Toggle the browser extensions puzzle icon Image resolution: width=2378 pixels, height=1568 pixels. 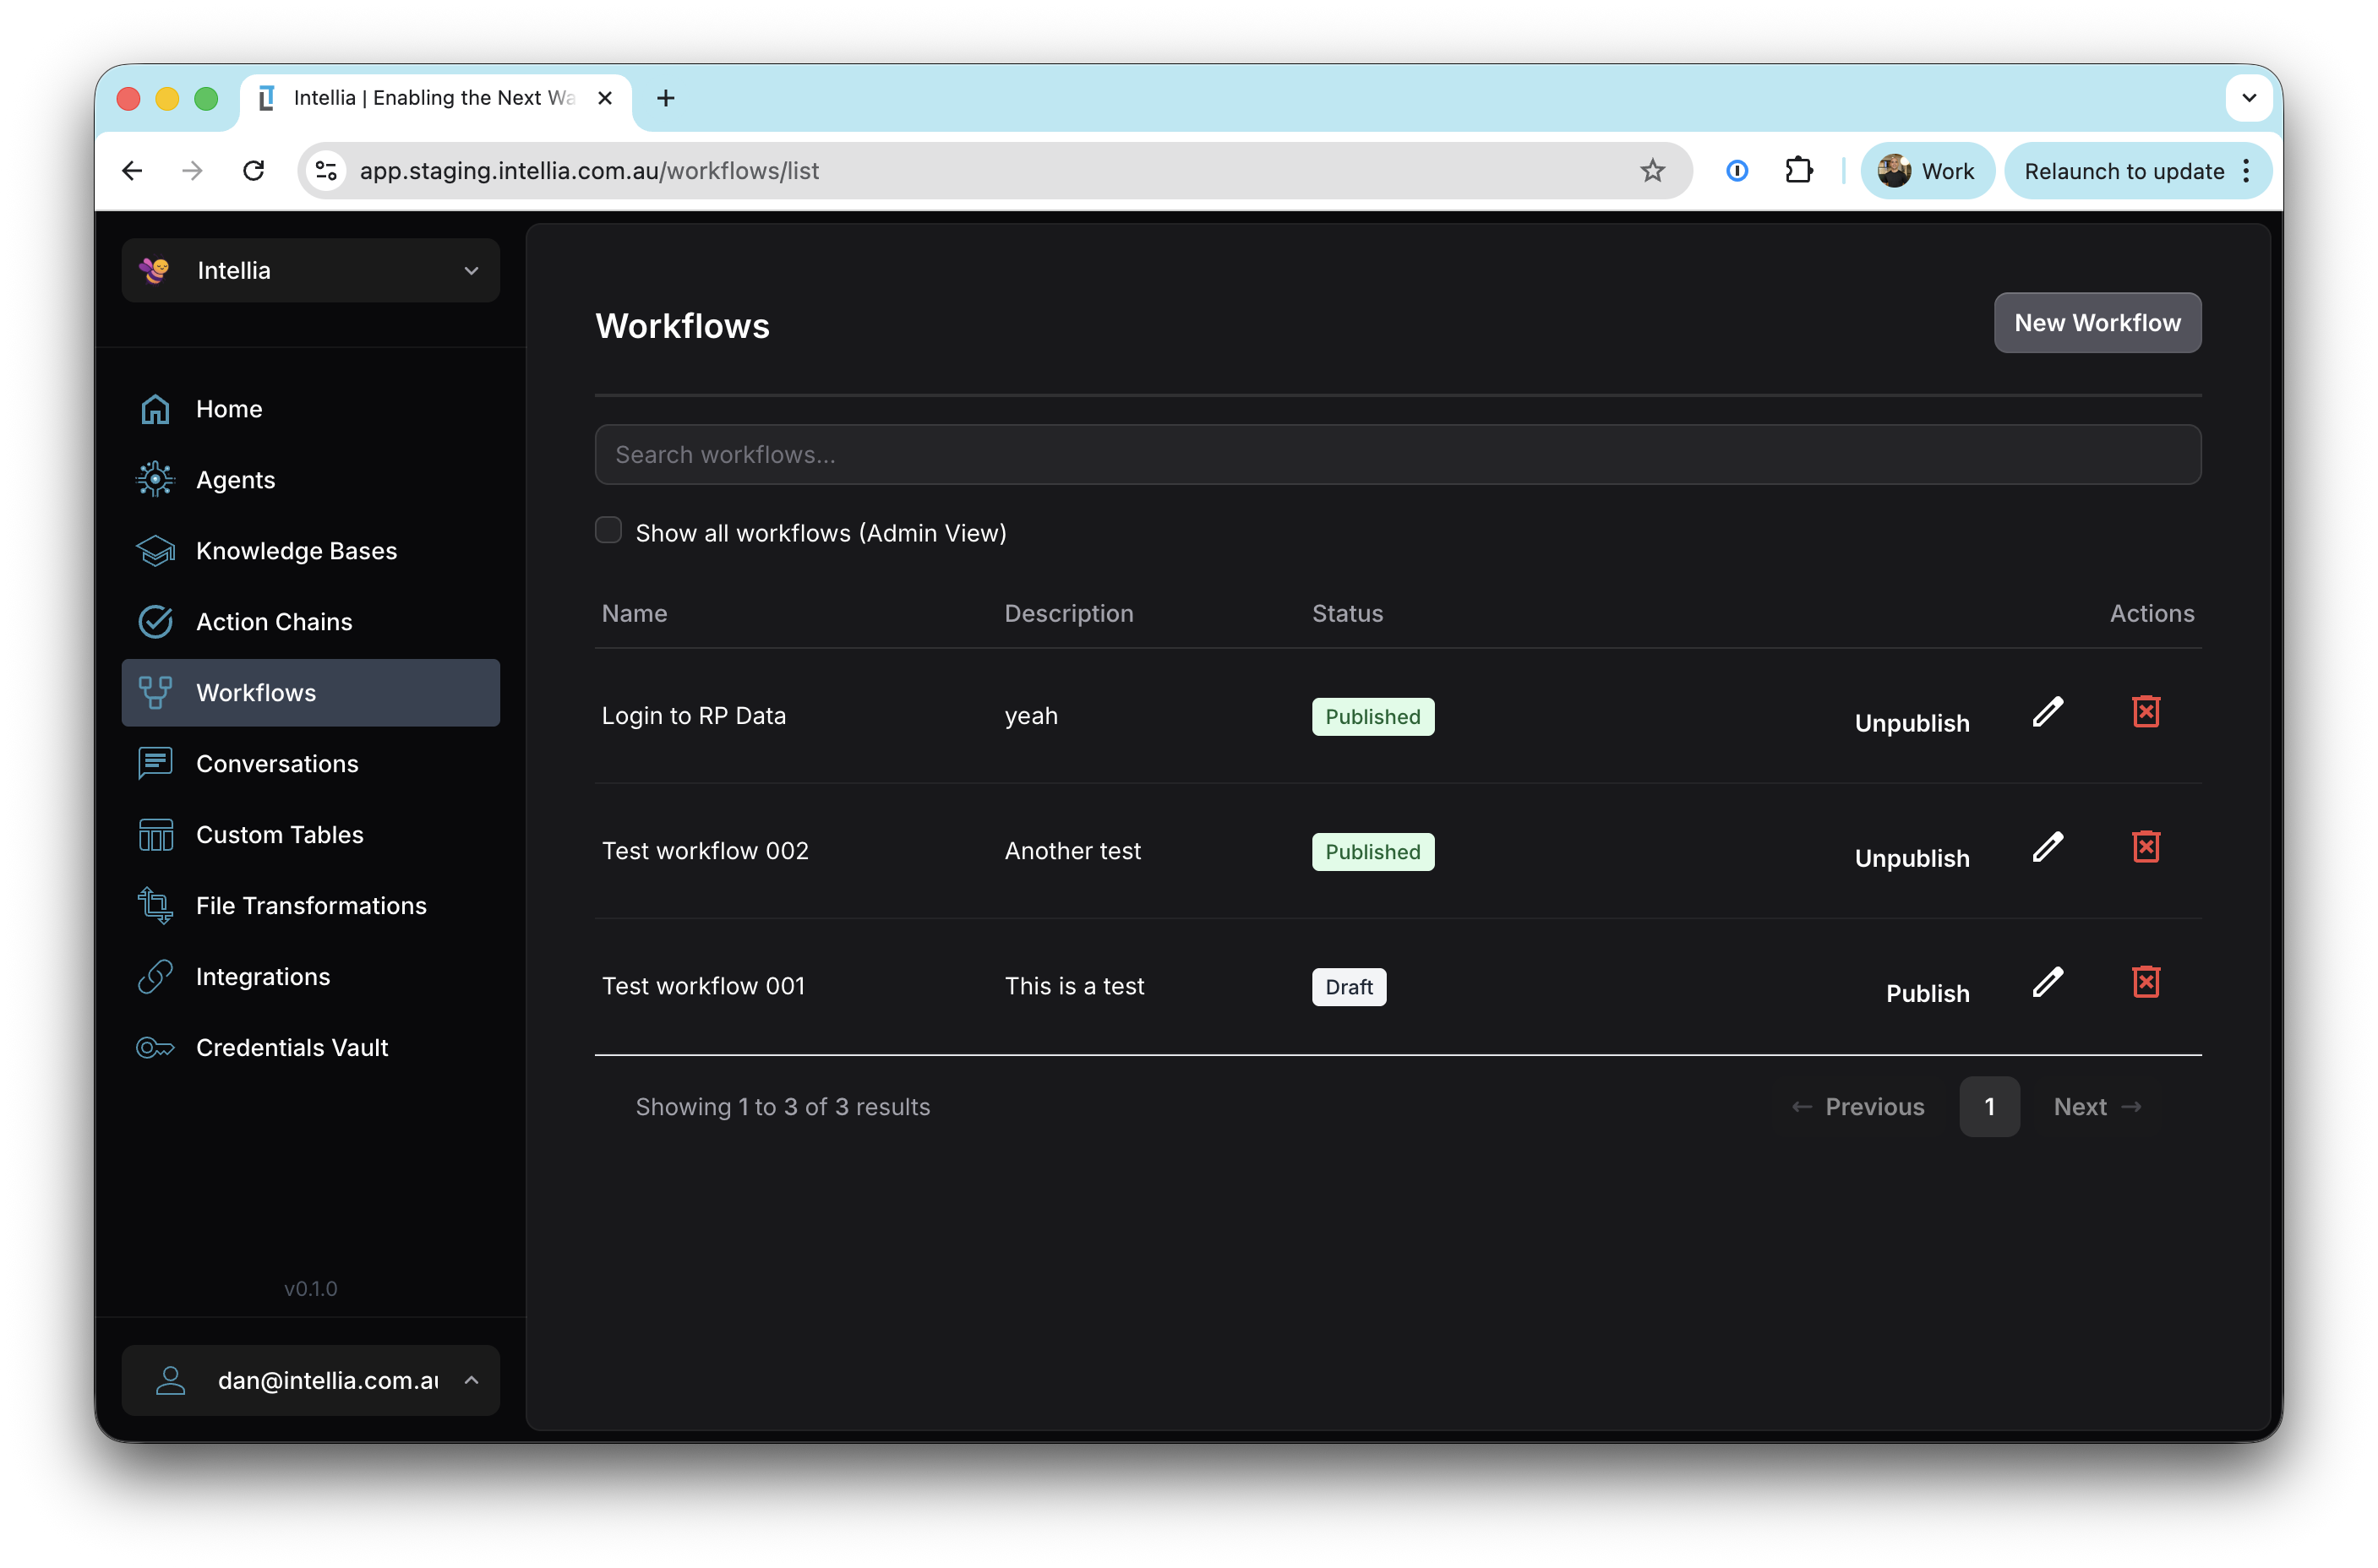point(1799,170)
